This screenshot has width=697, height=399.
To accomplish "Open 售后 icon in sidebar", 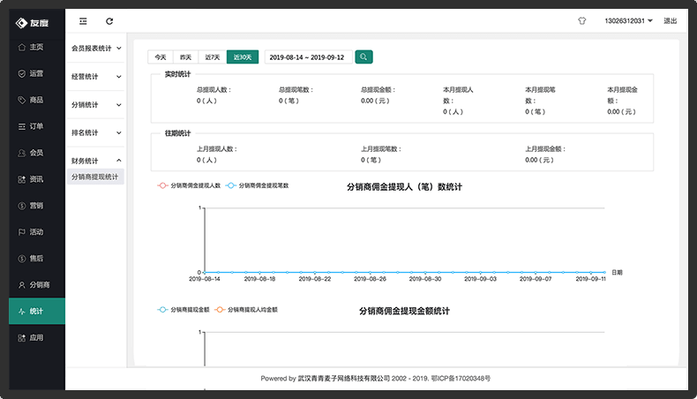I will (22, 259).
